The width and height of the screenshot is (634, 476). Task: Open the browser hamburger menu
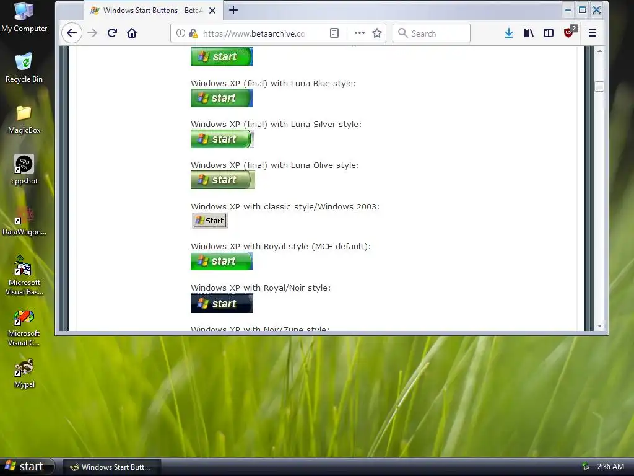(x=593, y=33)
